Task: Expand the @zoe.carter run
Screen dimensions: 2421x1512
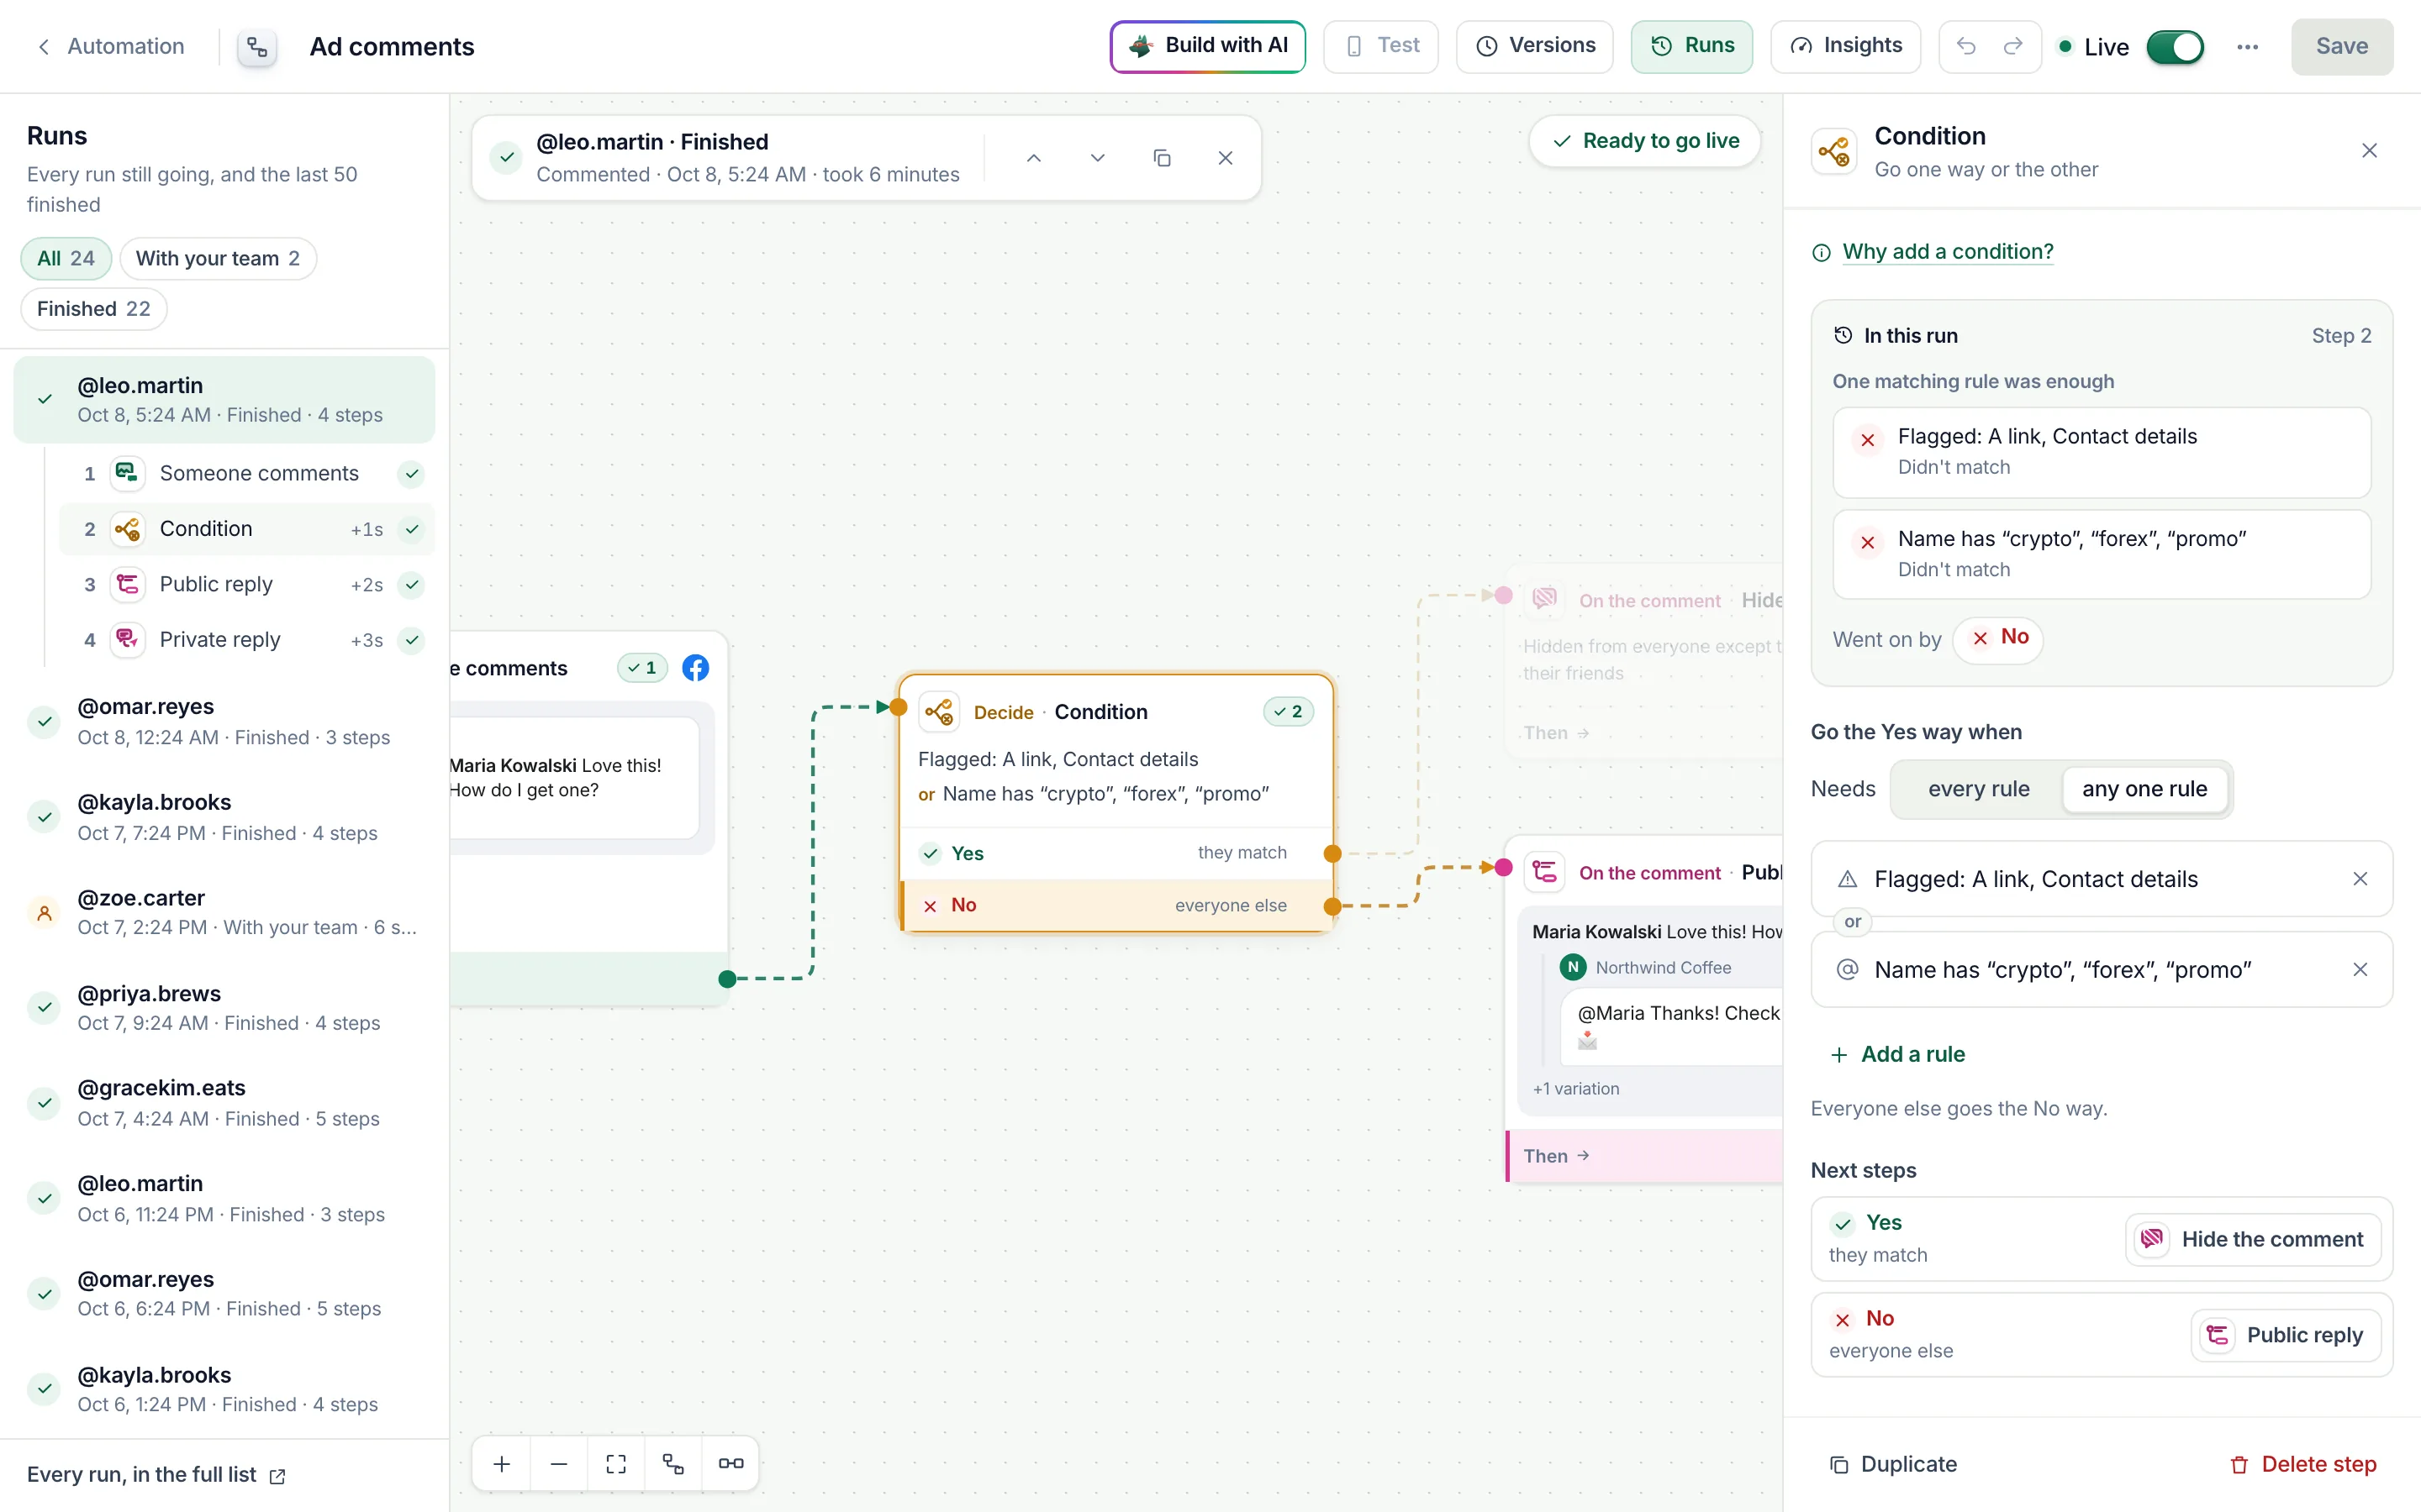Action: click(224, 912)
